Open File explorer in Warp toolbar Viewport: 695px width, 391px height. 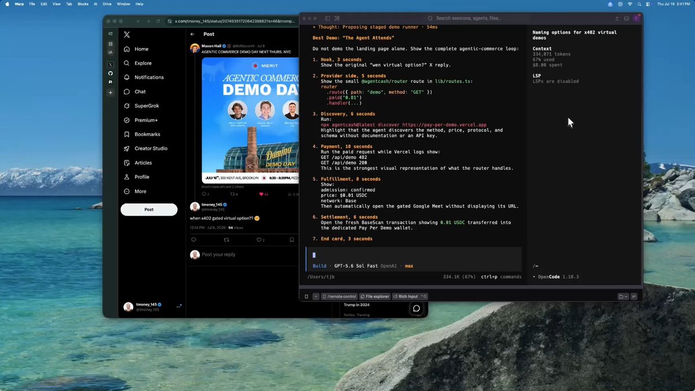point(374,297)
